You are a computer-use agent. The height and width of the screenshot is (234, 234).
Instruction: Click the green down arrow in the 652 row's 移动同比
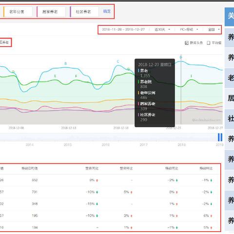coord(177,180)
